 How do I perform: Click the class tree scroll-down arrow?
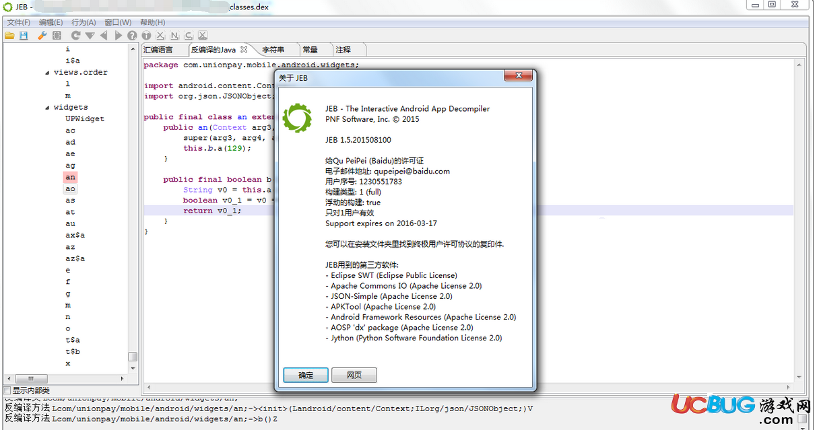(133, 368)
